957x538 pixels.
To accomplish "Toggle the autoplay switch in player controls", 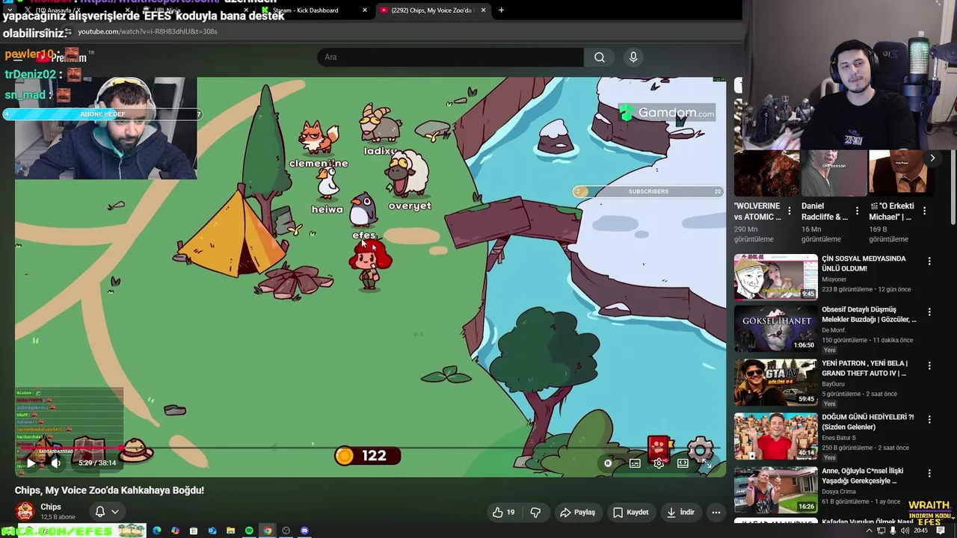I will pyautogui.click(x=609, y=463).
